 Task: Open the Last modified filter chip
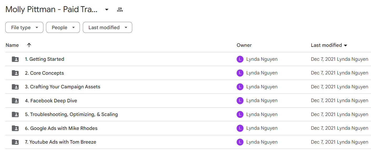pos(107,27)
